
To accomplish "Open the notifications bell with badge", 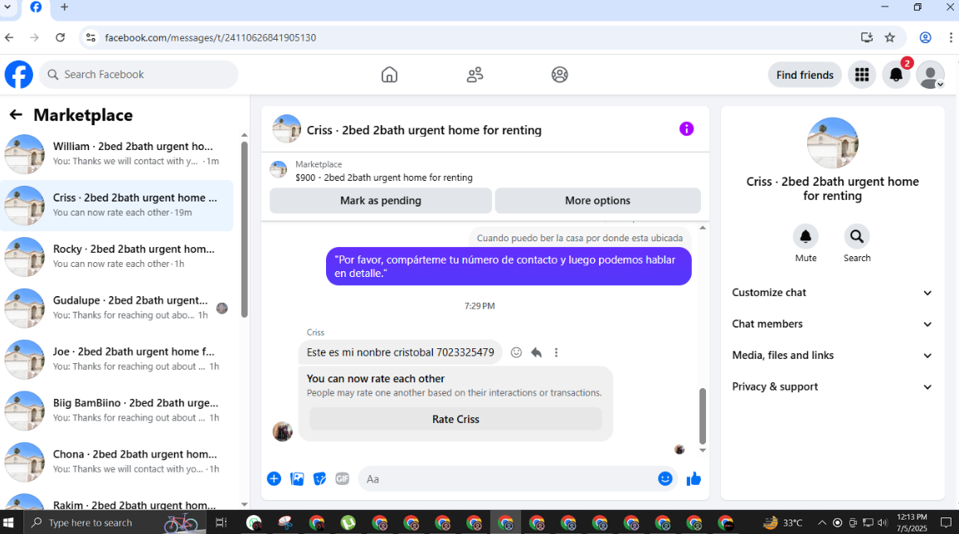I will (x=896, y=75).
